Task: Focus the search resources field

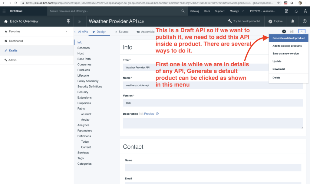Action: (x=114, y=11)
